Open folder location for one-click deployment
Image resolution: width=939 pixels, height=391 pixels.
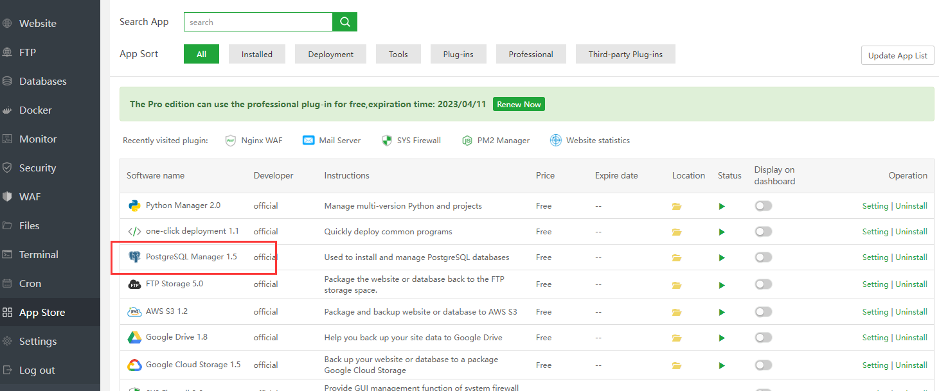676,232
